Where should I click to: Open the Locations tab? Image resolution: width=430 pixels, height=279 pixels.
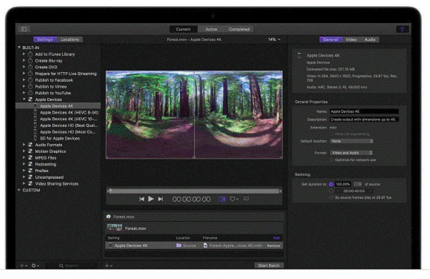tap(70, 40)
